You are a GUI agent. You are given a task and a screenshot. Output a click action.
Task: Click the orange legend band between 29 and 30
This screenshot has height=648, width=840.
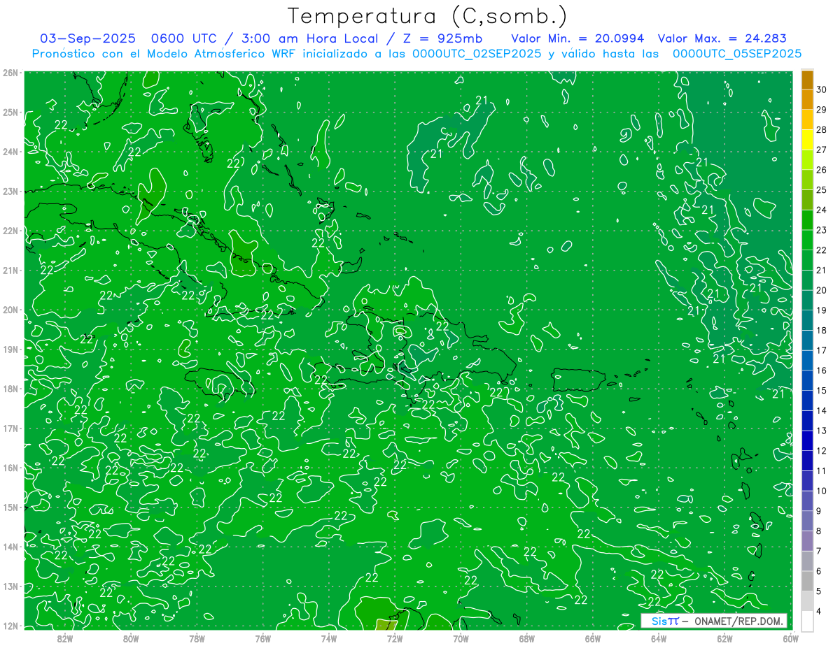tap(808, 100)
